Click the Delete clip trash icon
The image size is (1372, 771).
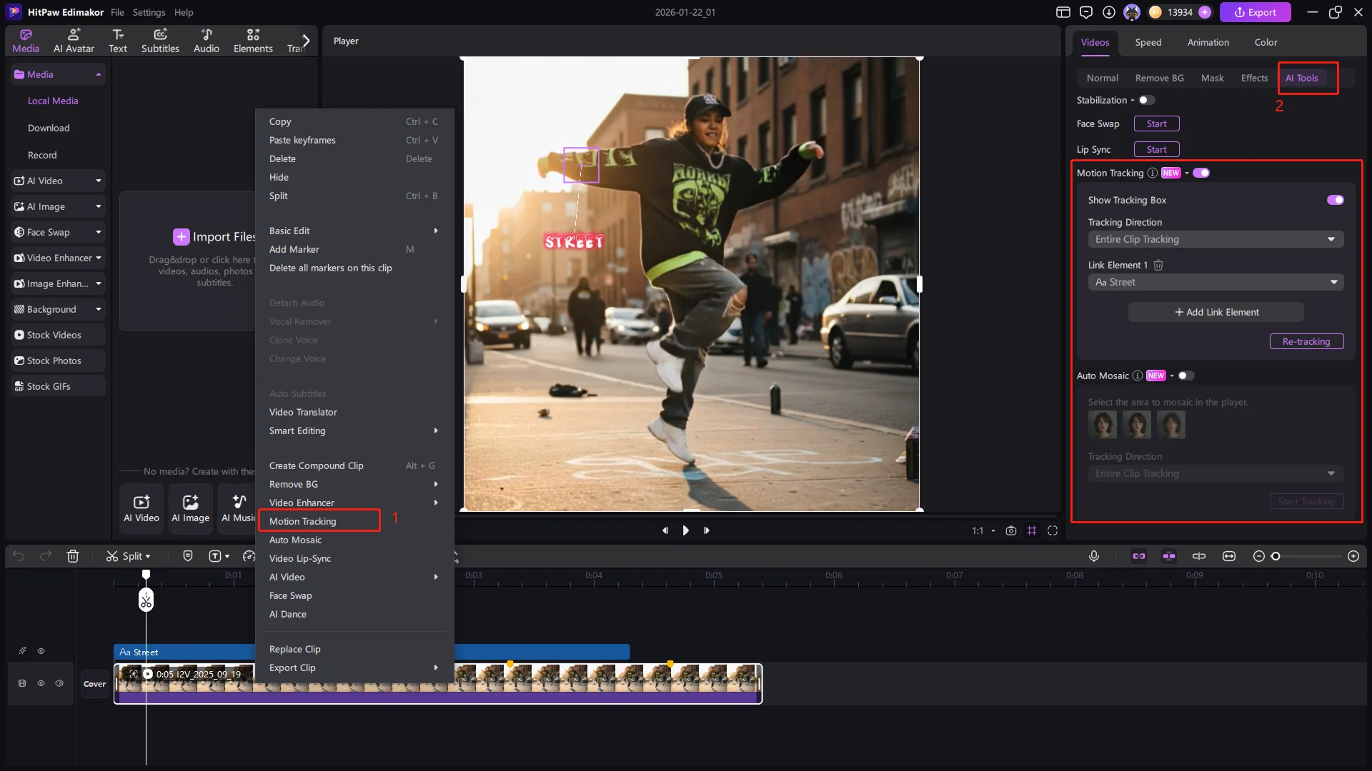point(73,556)
